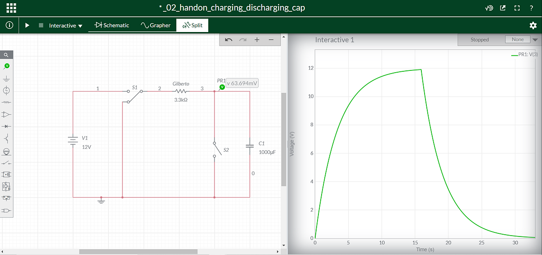Click the scroll left arrow on schematic
The image size is (542, 255).
coord(3,251)
